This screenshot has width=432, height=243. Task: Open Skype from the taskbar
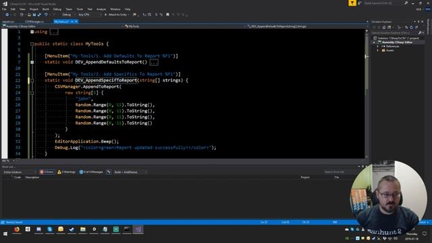tap(50, 230)
